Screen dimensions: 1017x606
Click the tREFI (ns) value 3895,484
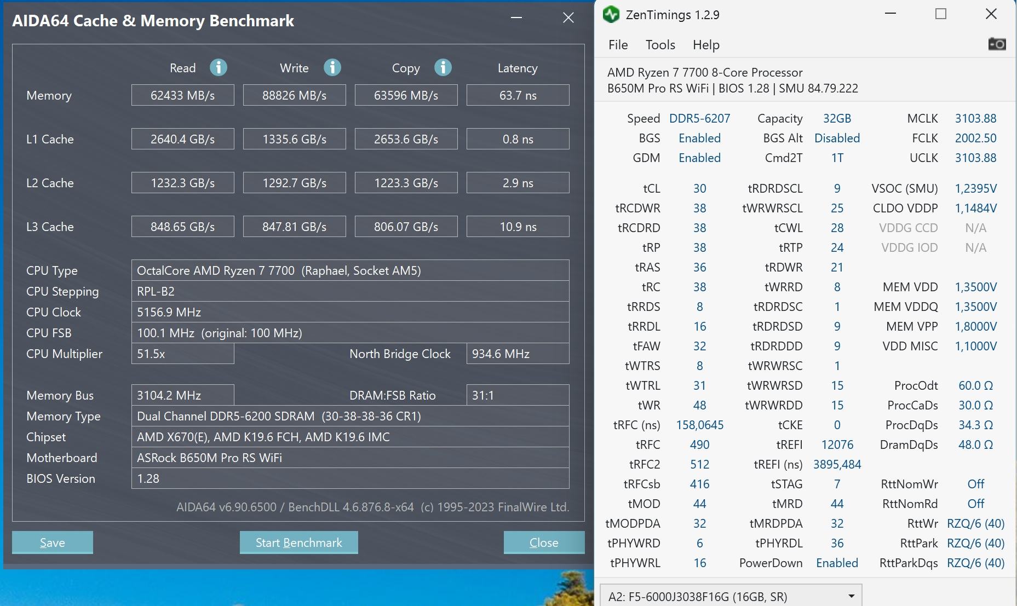point(837,465)
